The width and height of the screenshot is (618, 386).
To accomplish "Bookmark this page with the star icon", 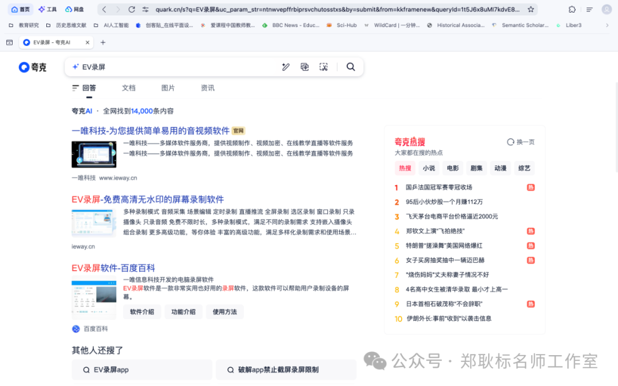I will pyautogui.click(x=531, y=9).
